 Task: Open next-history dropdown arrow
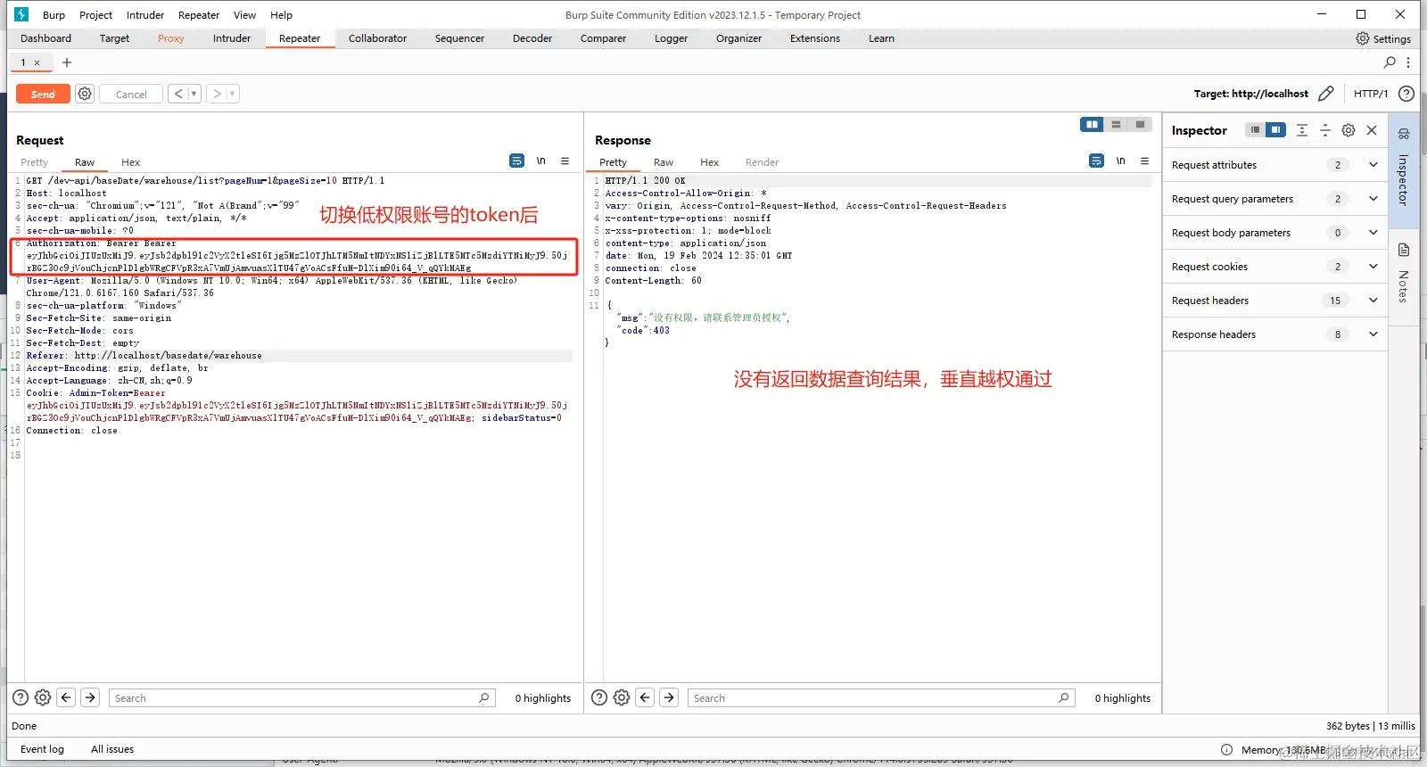(x=233, y=94)
